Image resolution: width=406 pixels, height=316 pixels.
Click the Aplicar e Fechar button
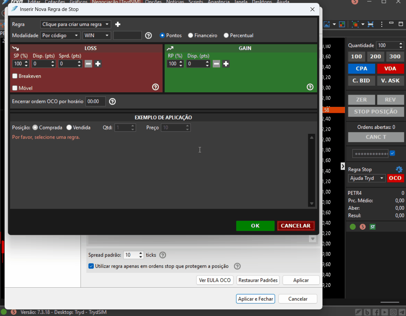tap(255, 299)
